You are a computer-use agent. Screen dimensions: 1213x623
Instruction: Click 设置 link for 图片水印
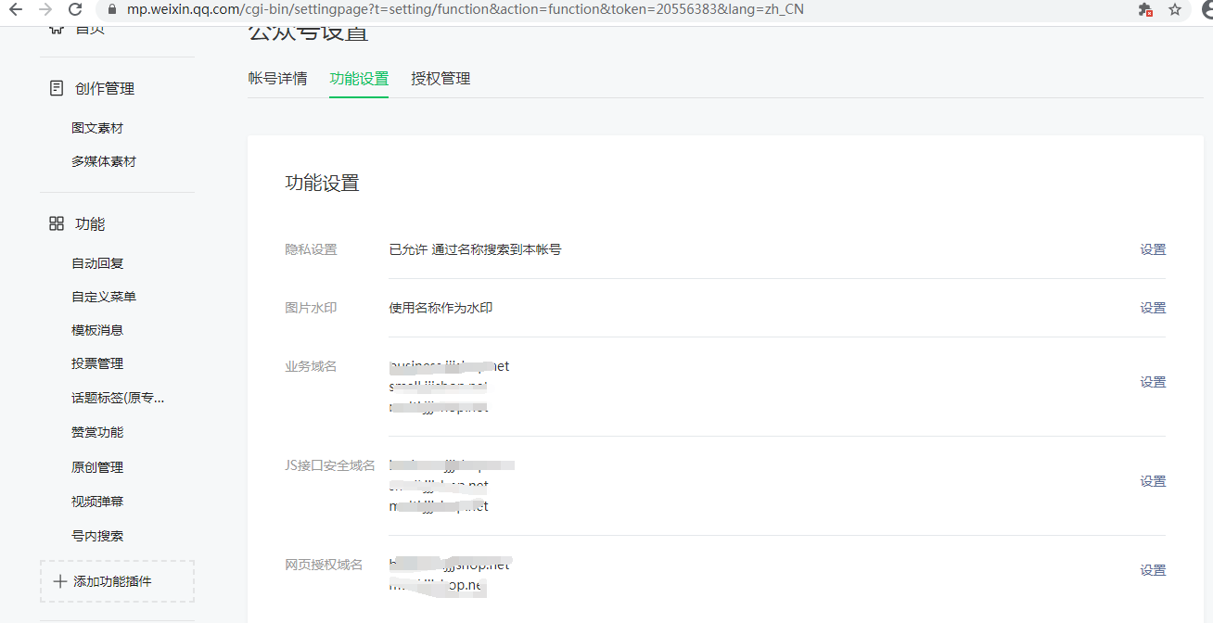click(x=1153, y=308)
